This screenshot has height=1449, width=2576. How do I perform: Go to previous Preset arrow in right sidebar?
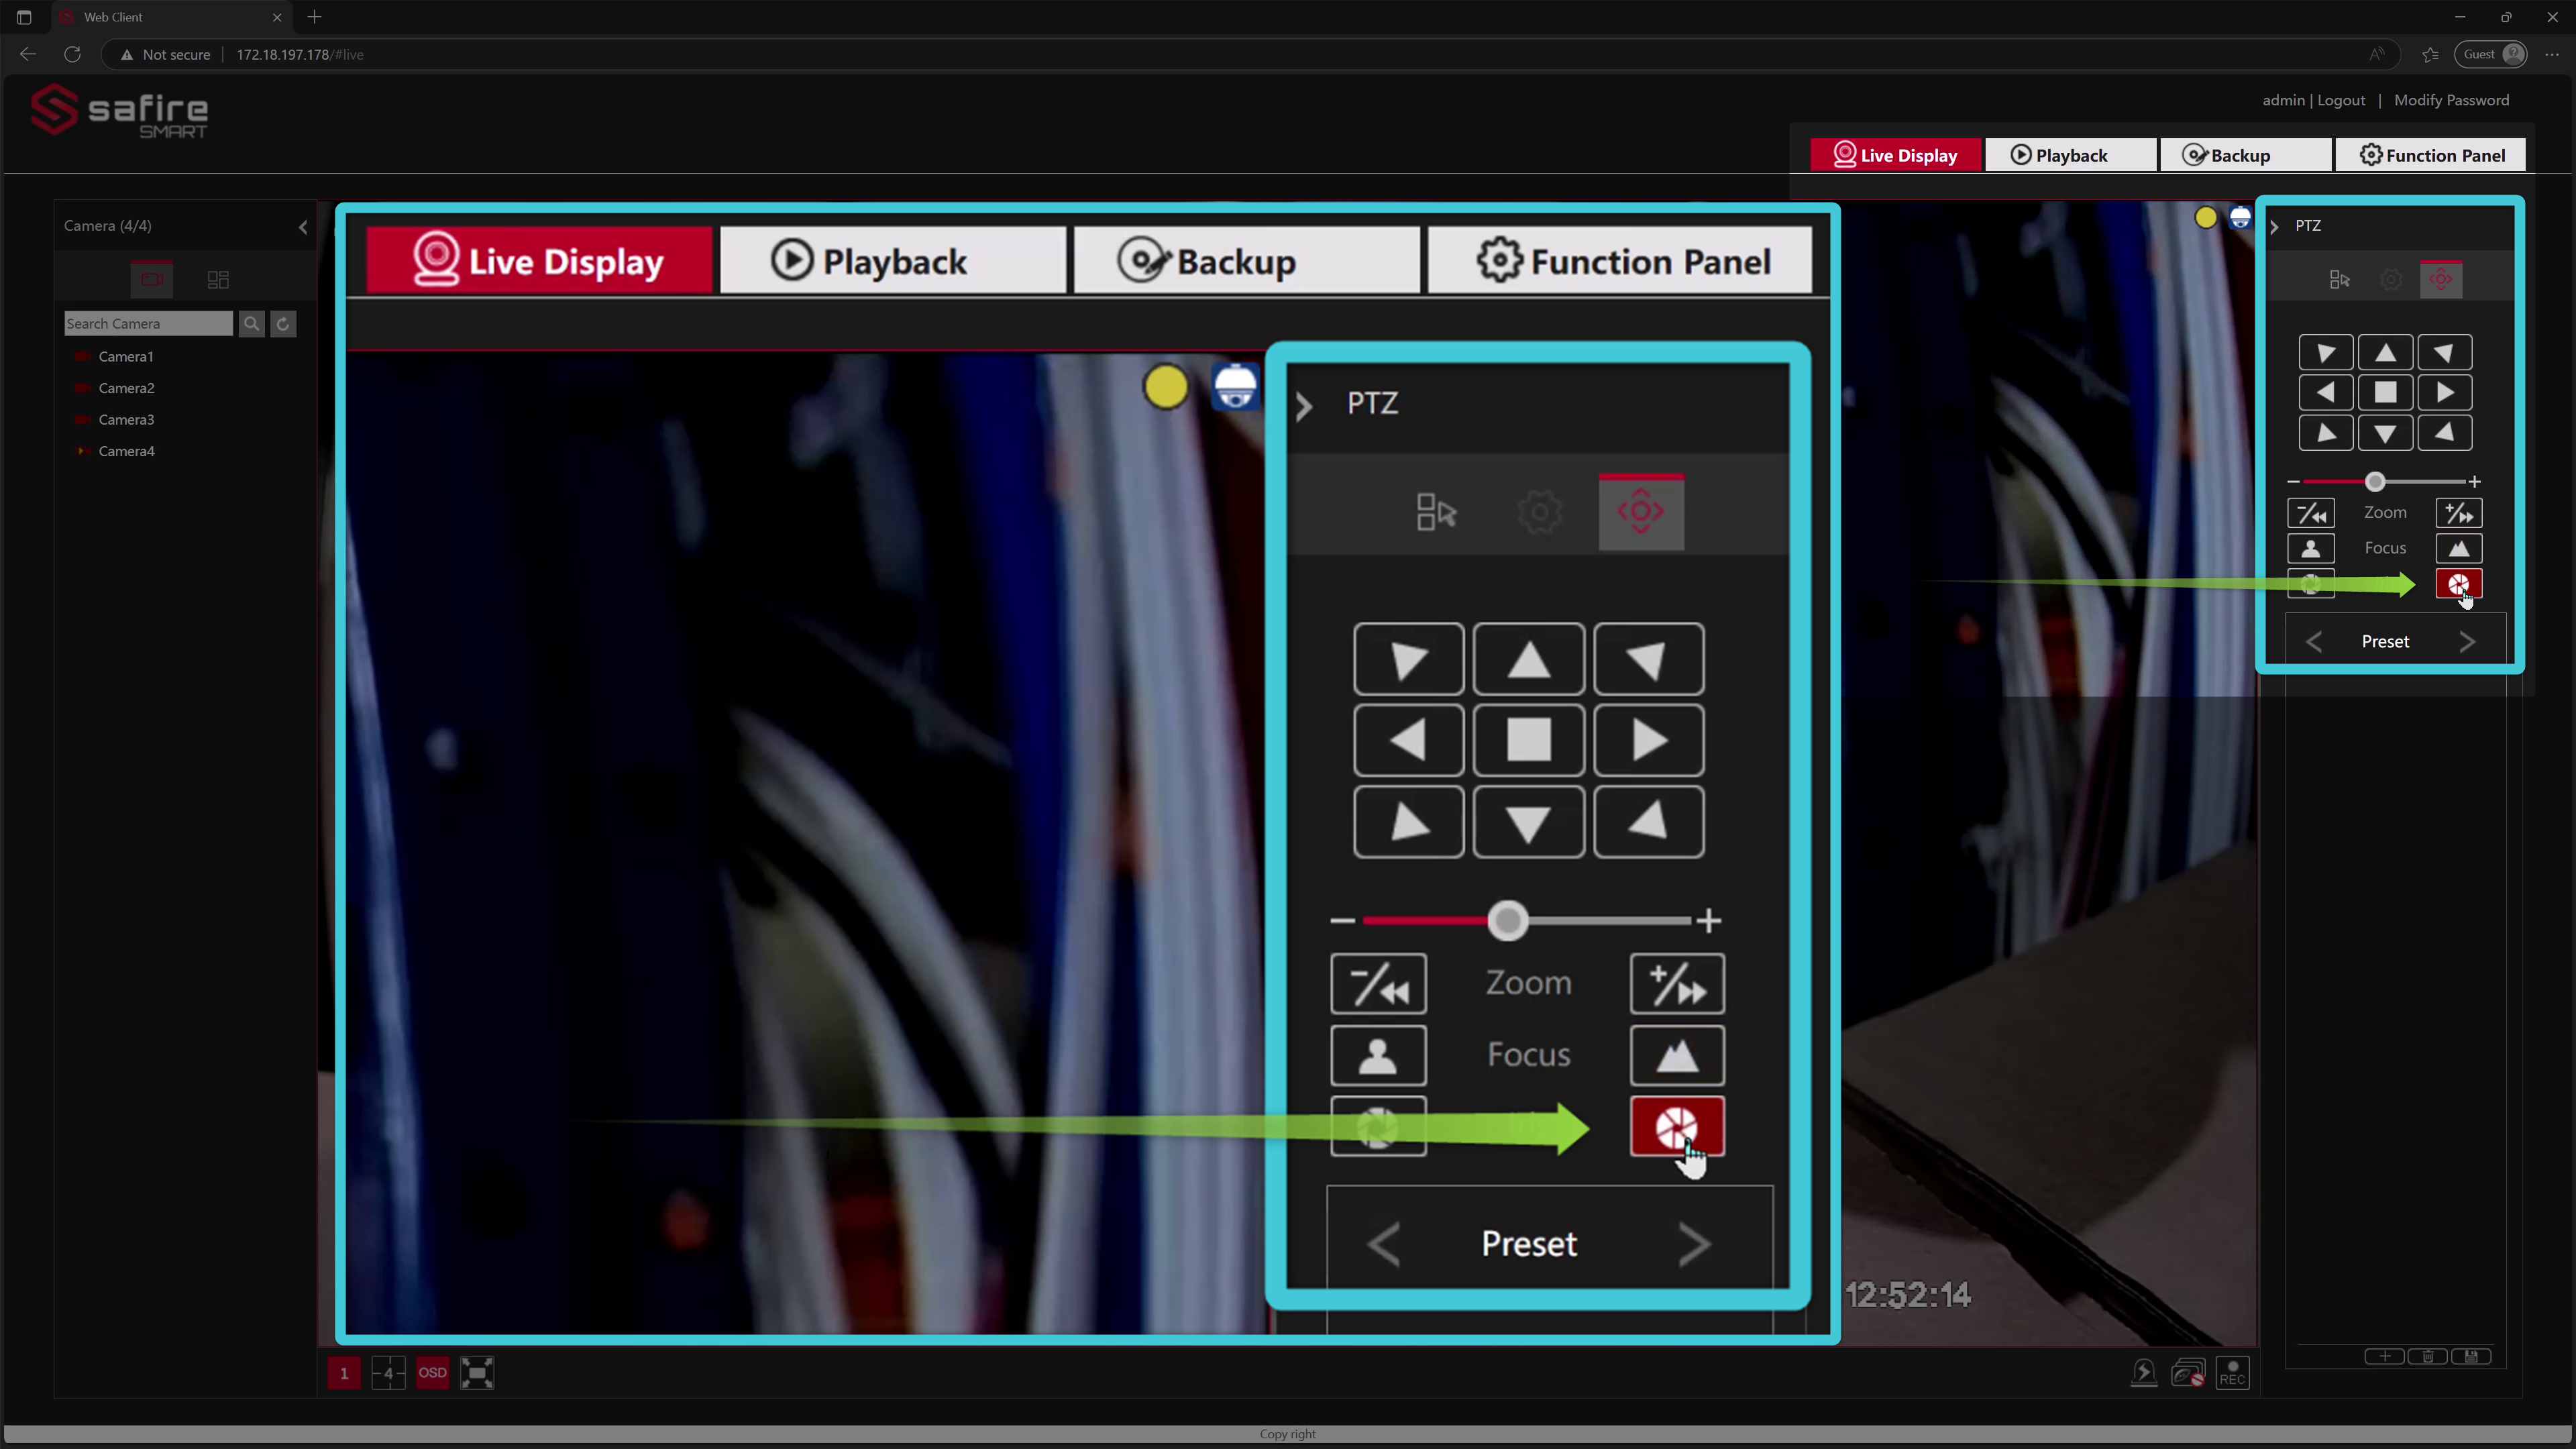click(2313, 642)
